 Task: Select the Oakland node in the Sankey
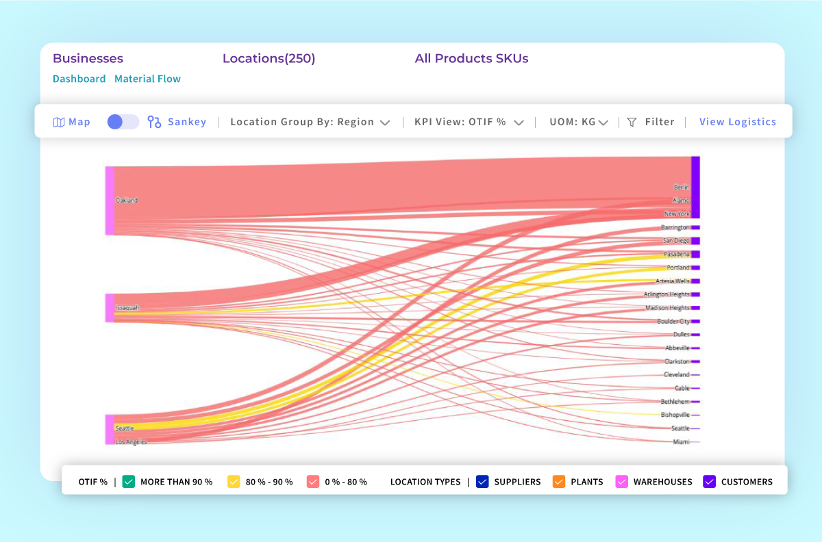click(x=108, y=200)
